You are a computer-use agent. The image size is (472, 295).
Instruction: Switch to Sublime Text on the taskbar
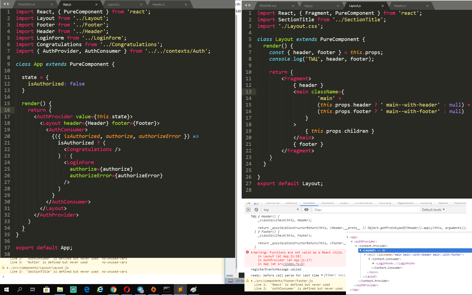point(180,290)
